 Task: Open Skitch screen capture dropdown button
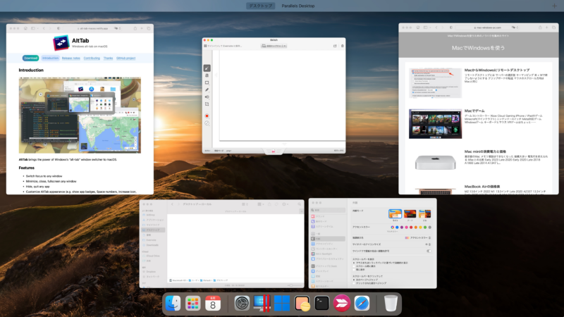pyautogui.click(x=274, y=46)
